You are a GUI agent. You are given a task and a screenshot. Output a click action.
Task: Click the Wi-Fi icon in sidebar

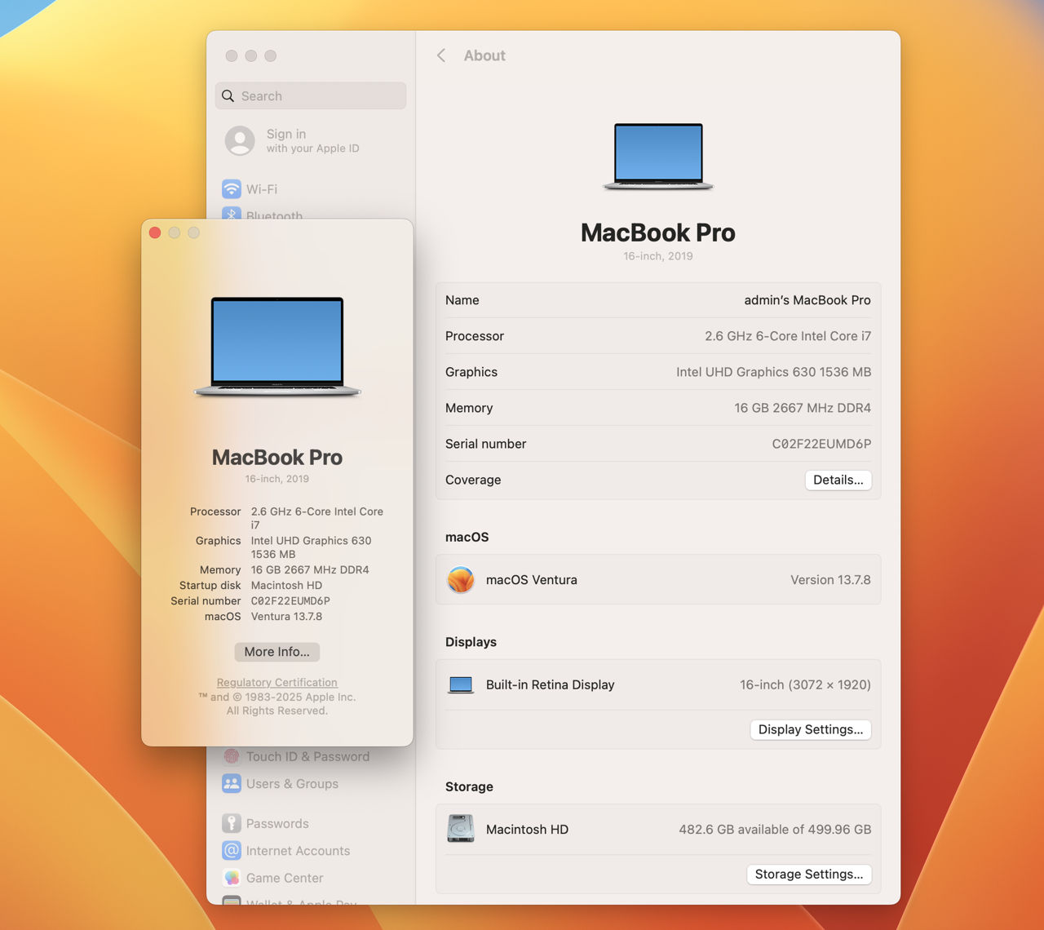232,189
